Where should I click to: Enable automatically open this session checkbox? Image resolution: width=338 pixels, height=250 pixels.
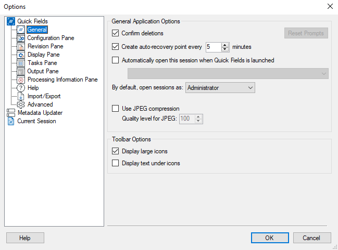point(115,60)
